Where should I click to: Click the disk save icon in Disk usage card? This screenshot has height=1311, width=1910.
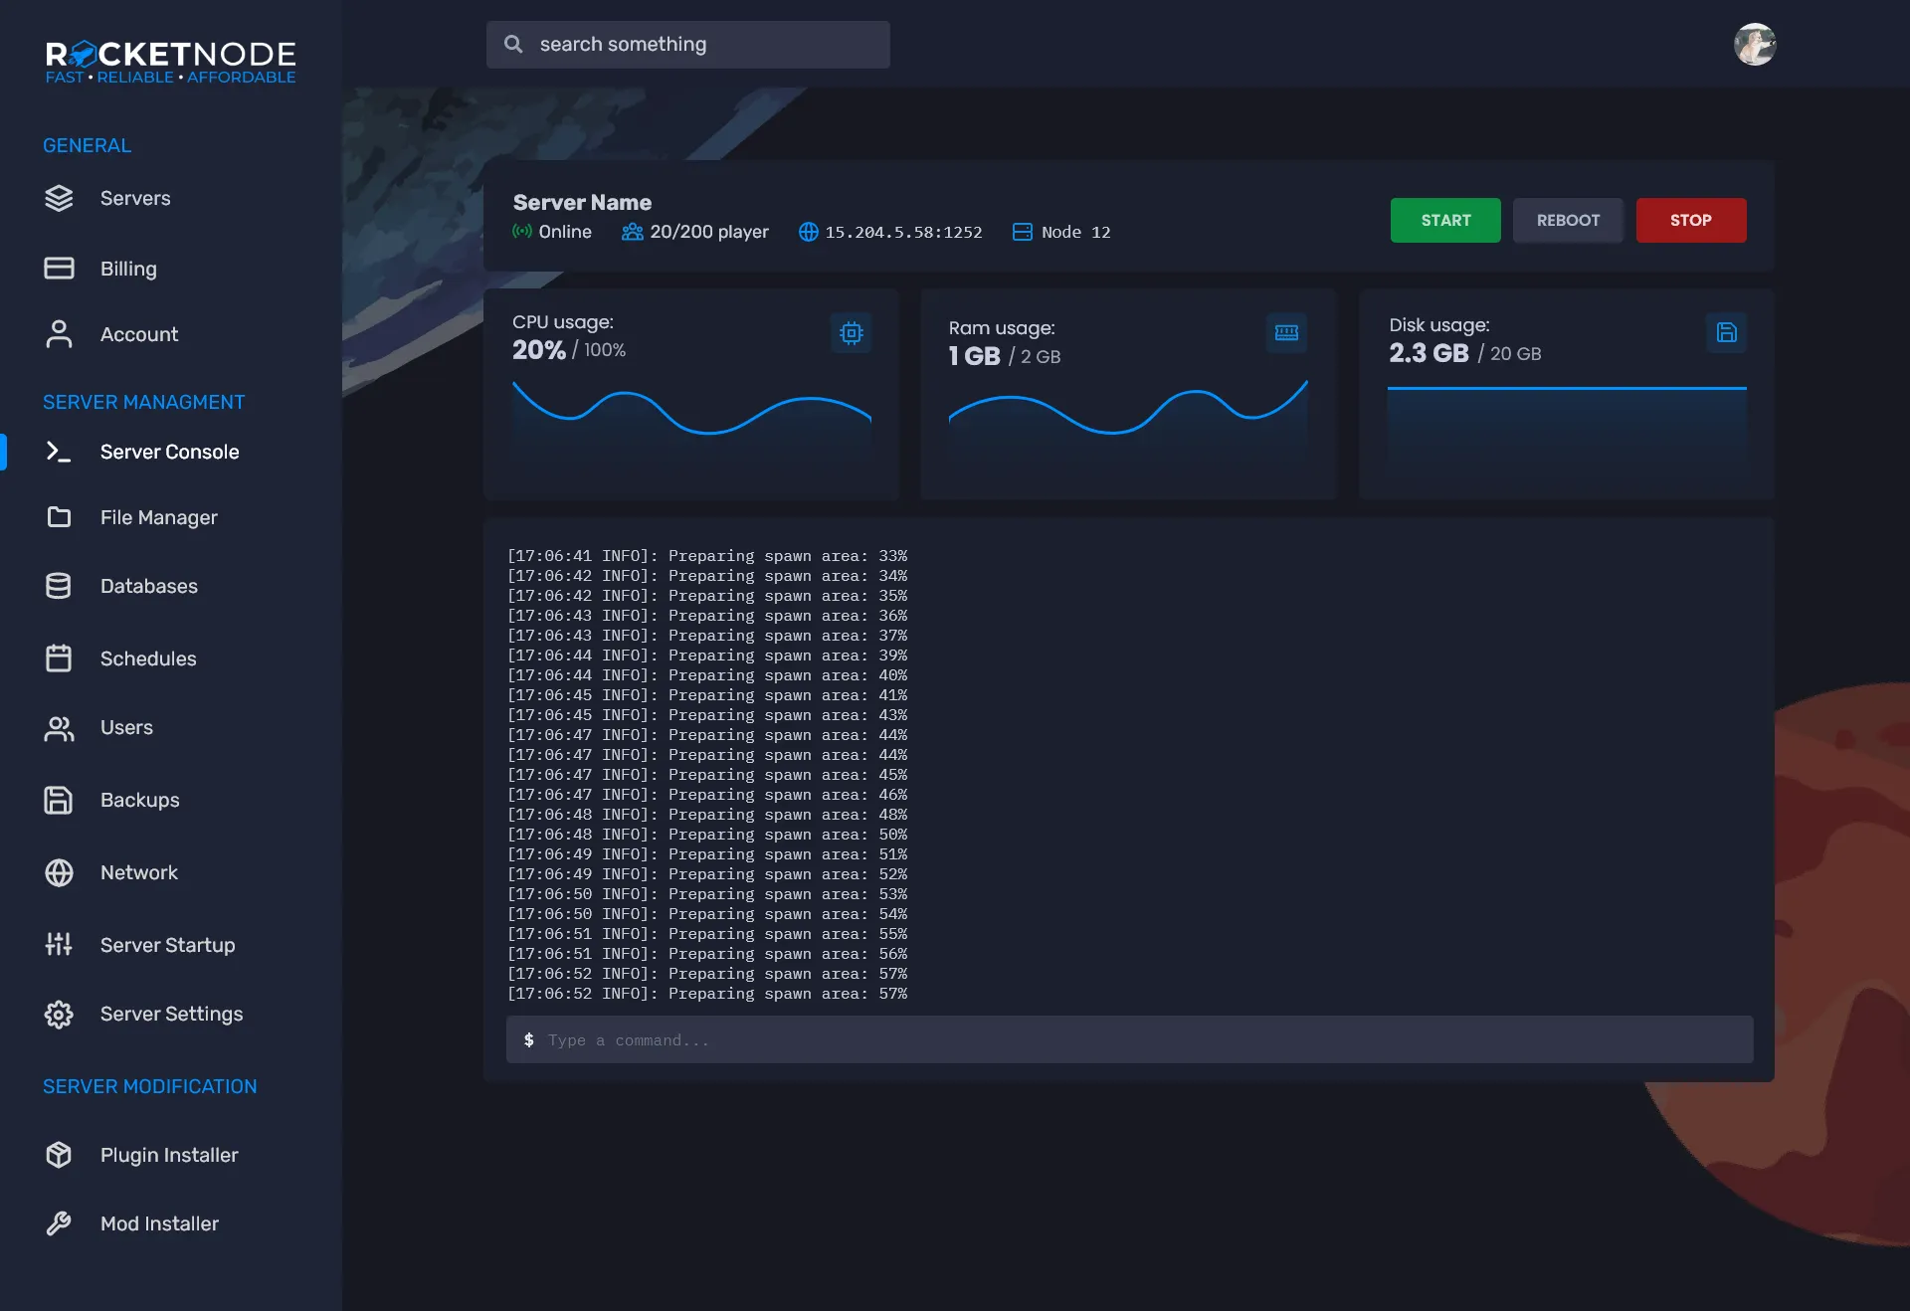[x=1726, y=332]
